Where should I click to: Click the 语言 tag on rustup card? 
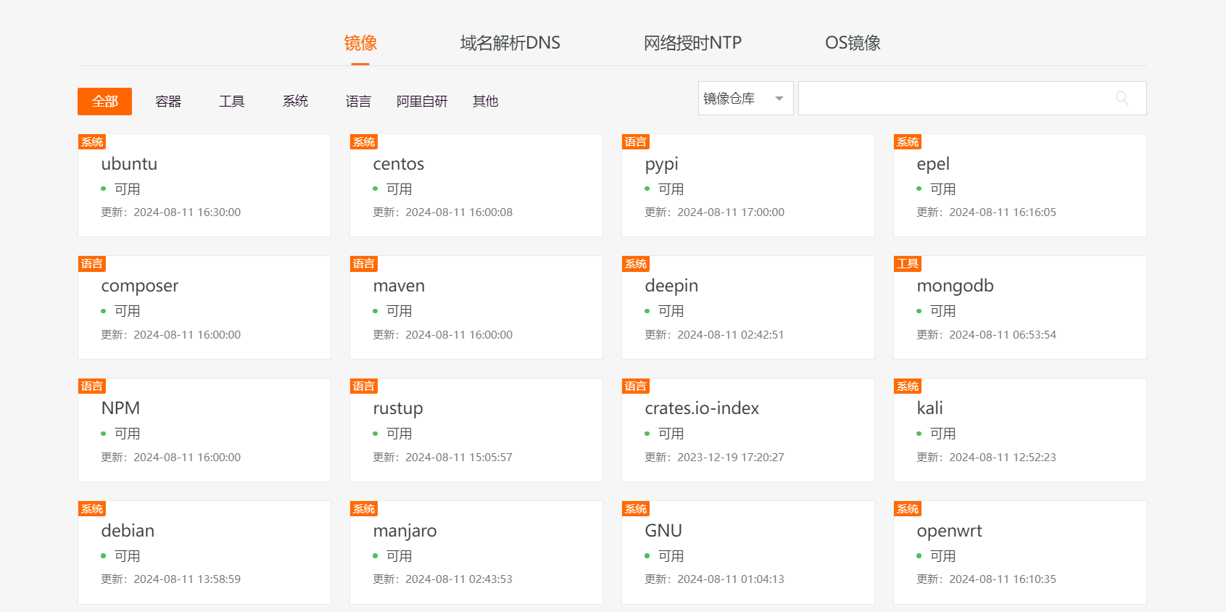pyautogui.click(x=364, y=386)
